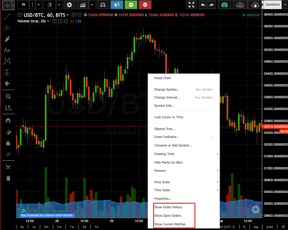The height and width of the screenshot is (230, 288).
Task: Open charts by TradingView link
Action: [x=46, y=211]
